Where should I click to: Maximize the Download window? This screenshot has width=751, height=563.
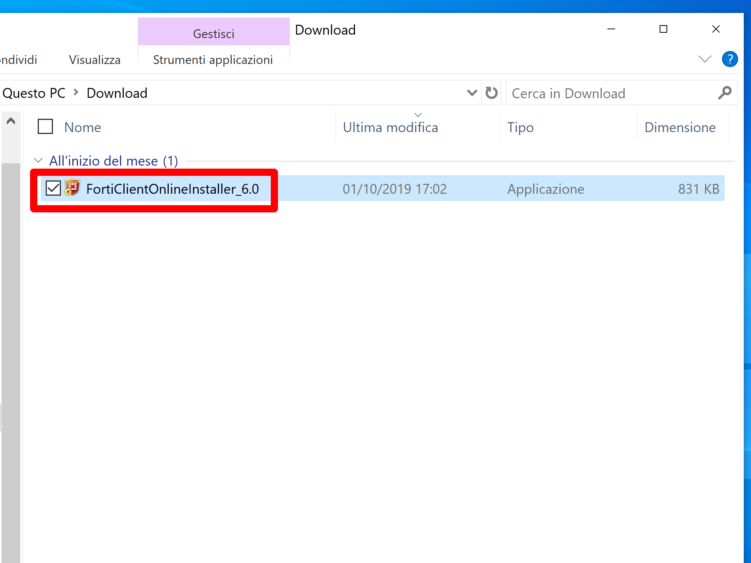(663, 29)
